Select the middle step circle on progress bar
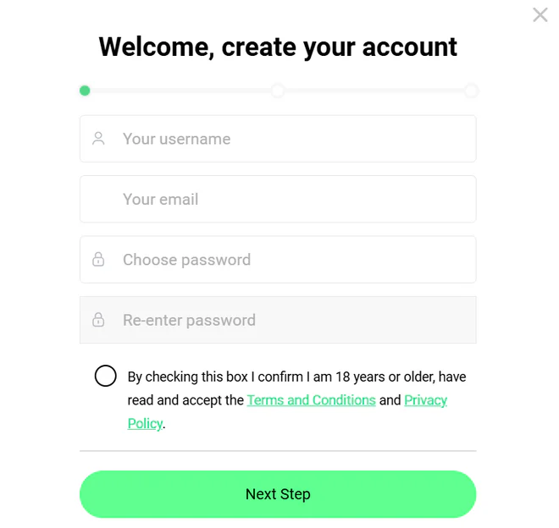This screenshot has width=559, height=528. 278,91
